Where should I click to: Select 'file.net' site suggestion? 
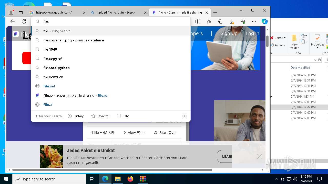(111, 86)
